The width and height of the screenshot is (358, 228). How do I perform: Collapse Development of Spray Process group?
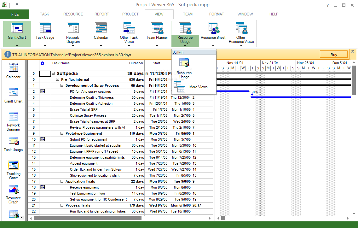tap(62, 85)
